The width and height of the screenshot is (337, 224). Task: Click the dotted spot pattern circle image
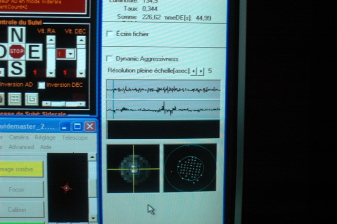[190, 168]
